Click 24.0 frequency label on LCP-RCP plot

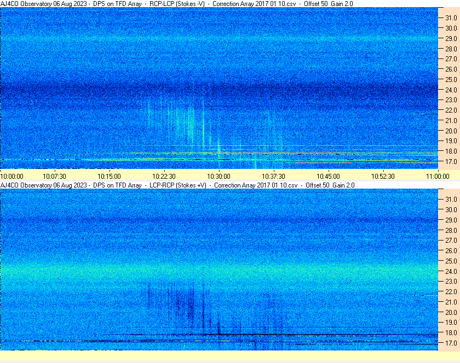tap(451, 271)
